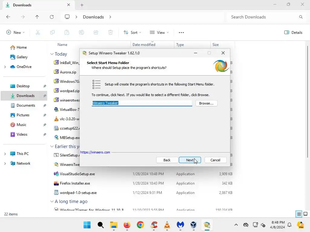
Task: Expand the Network tree node
Action: click(5, 163)
